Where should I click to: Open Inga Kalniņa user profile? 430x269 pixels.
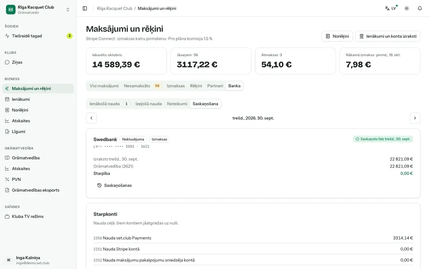click(x=38, y=260)
